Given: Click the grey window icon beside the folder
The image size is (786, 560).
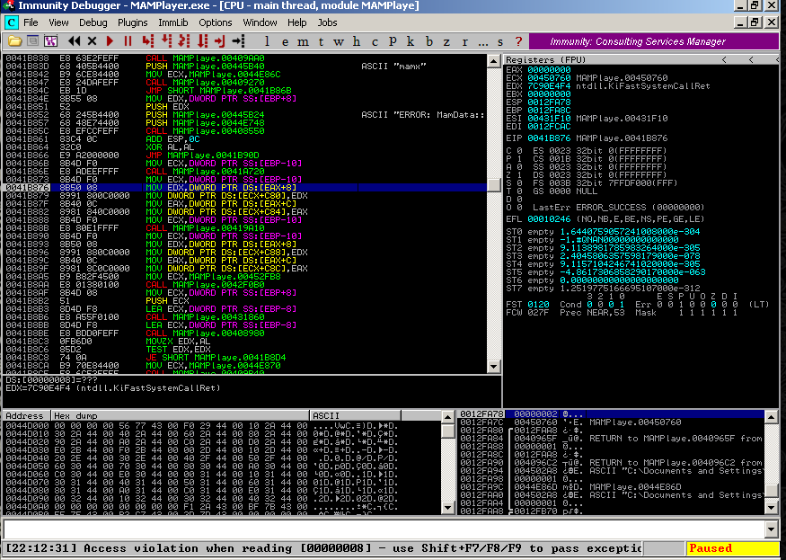Looking at the screenshot, I should point(32,41).
